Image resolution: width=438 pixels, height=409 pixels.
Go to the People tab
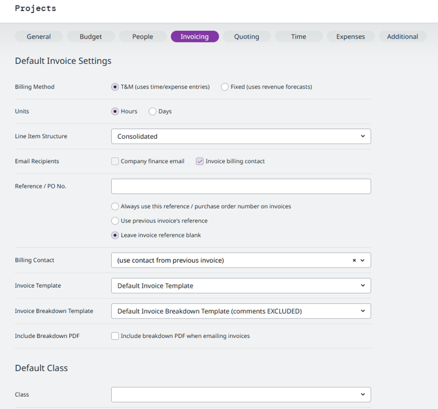point(143,37)
